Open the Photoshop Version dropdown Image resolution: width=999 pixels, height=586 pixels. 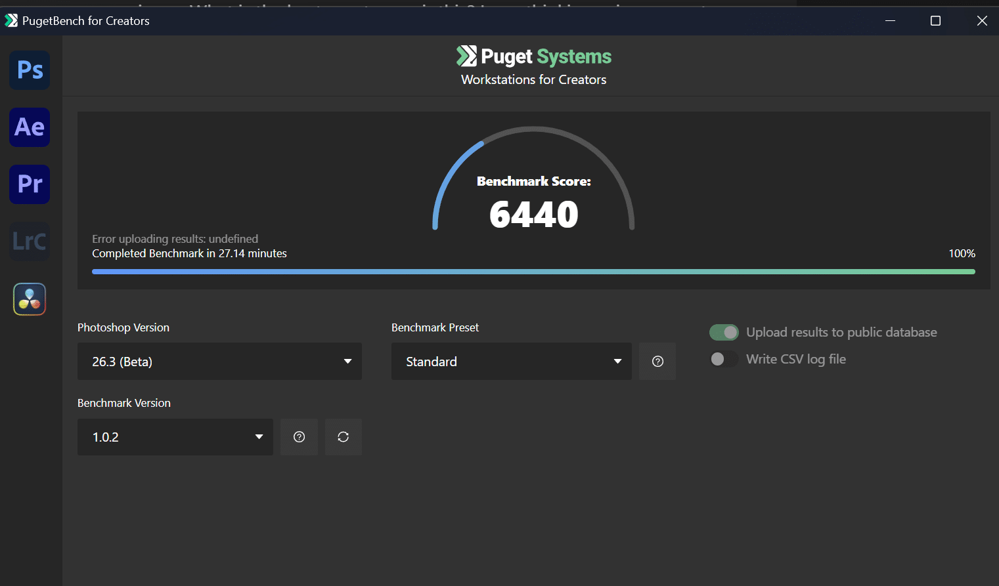pyautogui.click(x=219, y=362)
